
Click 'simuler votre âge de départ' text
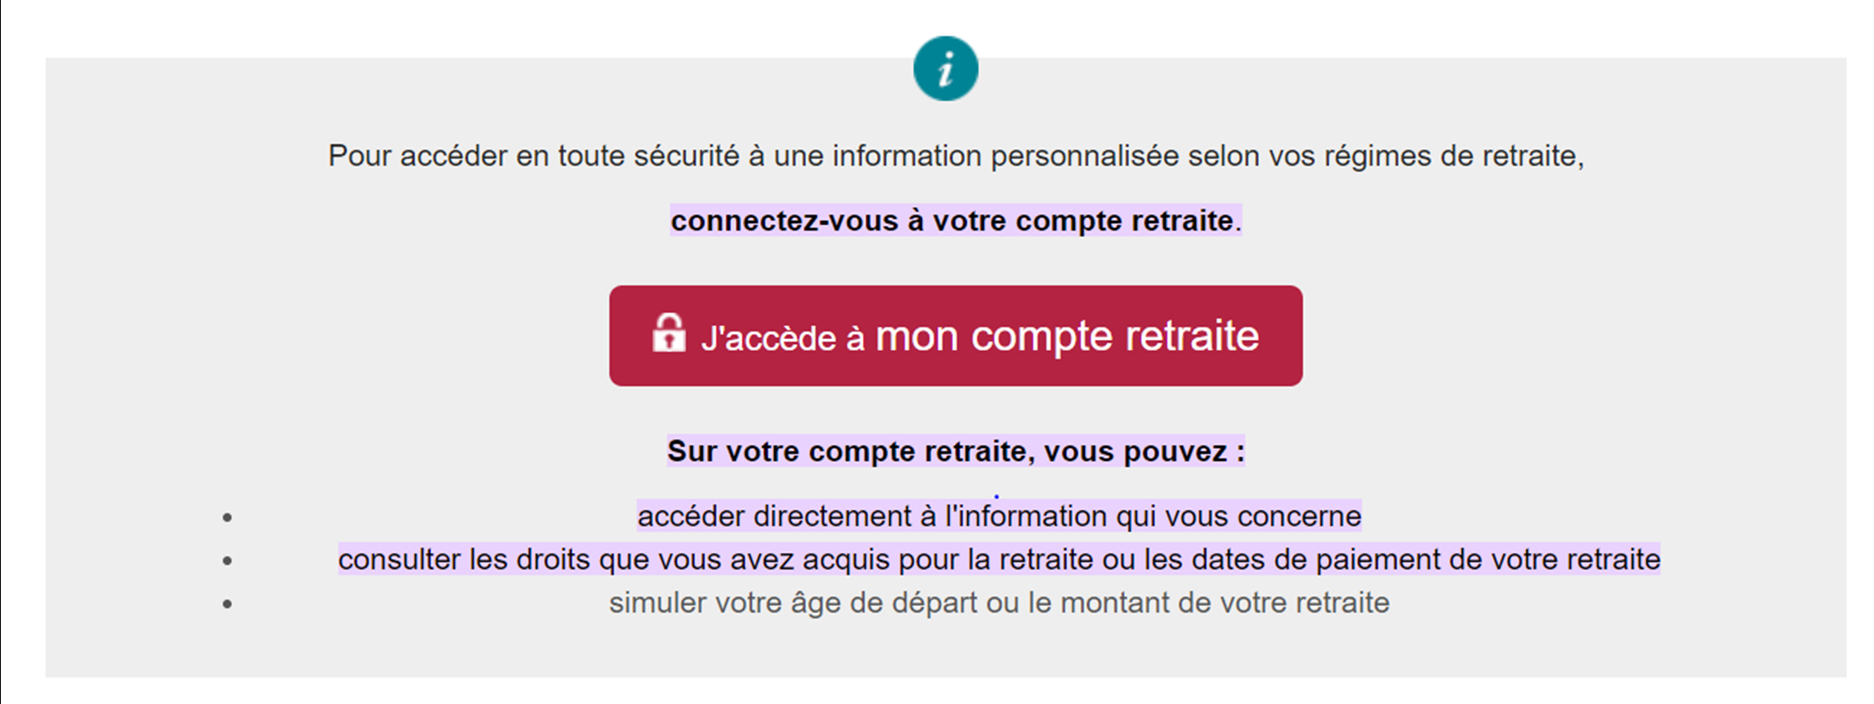coord(998,604)
